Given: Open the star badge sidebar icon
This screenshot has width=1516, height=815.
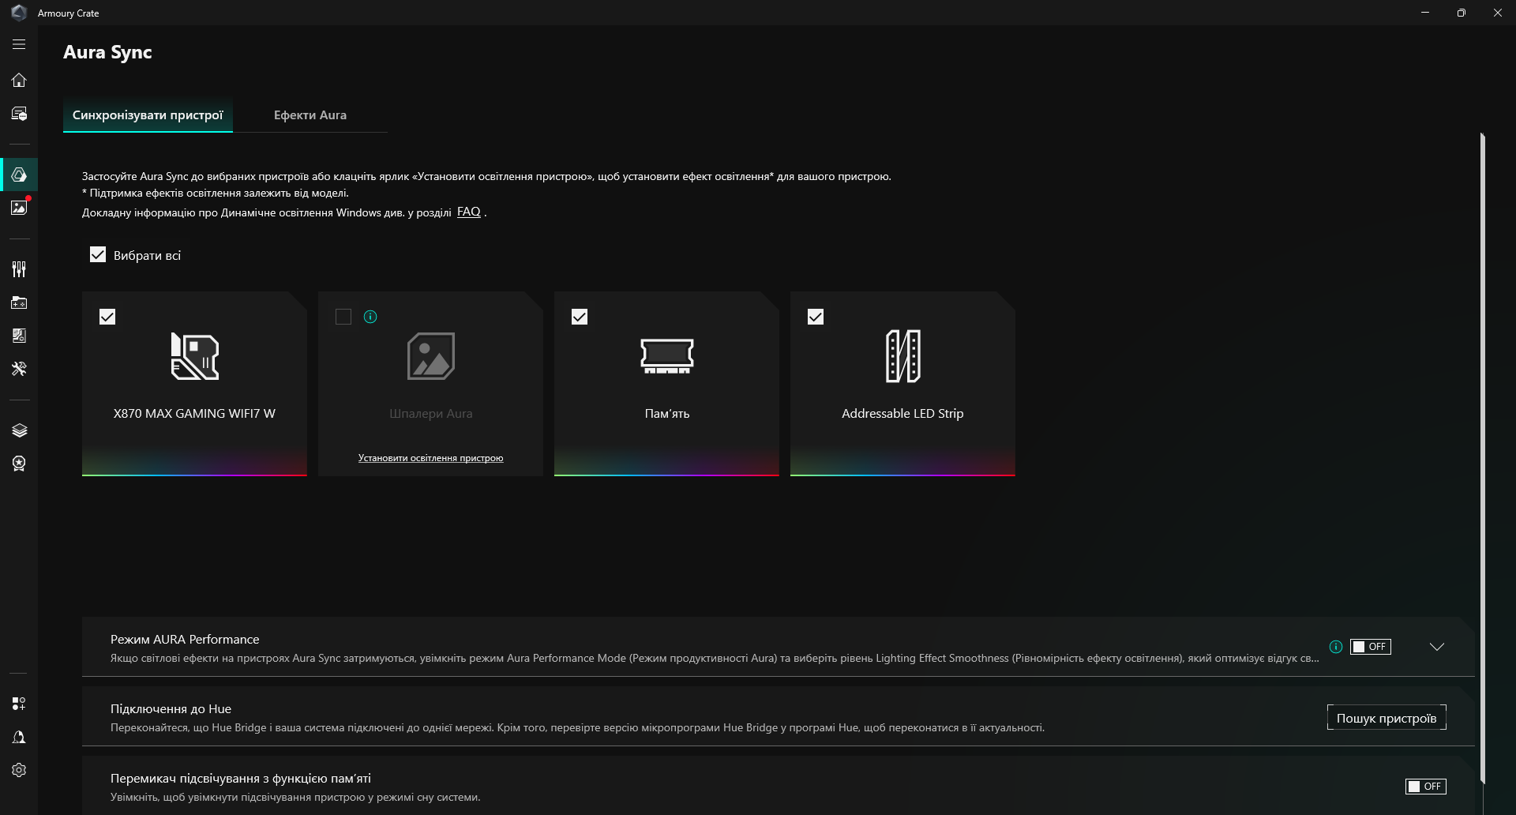Looking at the screenshot, I should click(19, 464).
